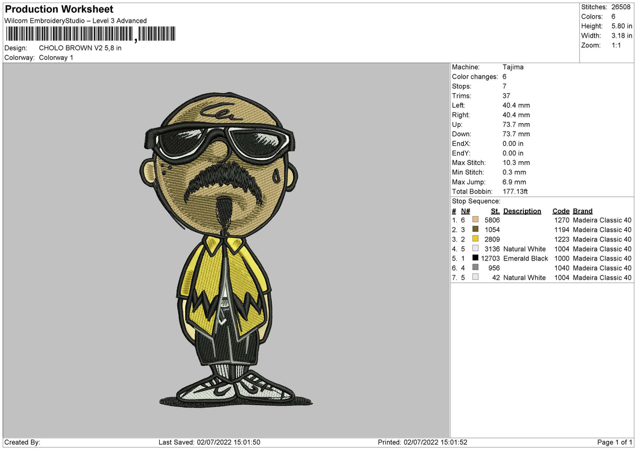Click the dark brown swatch in stop 2
Image resolution: width=637 pixels, height=450 pixels.
[476, 230]
